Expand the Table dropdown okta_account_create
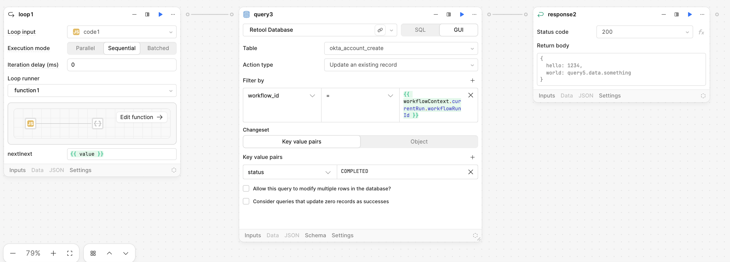Viewport: 730px width, 262px height. tap(401, 48)
